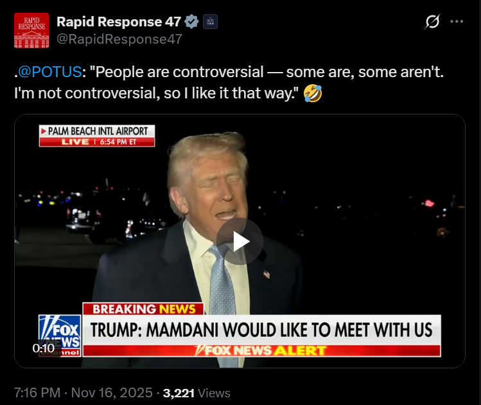The width and height of the screenshot is (481, 405).
Task: Click the Mamdani headline text in video
Action: tap(261, 330)
